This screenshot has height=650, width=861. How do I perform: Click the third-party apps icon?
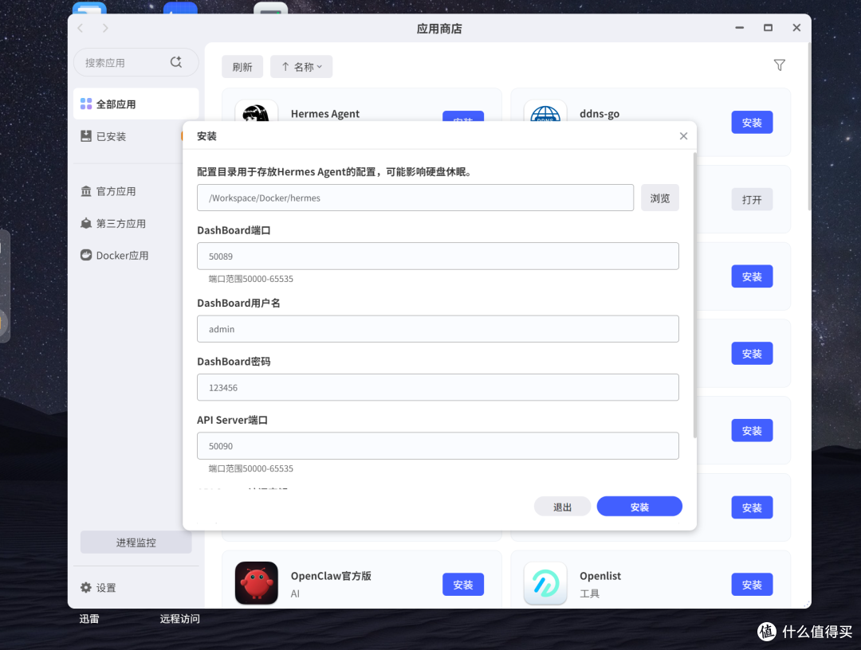click(86, 223)
